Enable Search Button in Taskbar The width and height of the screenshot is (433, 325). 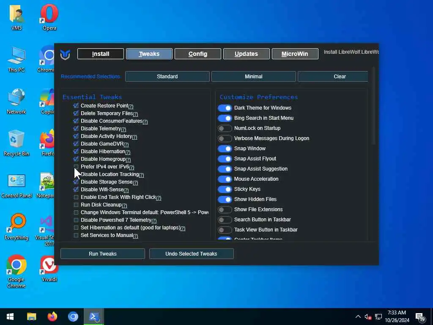225,220
